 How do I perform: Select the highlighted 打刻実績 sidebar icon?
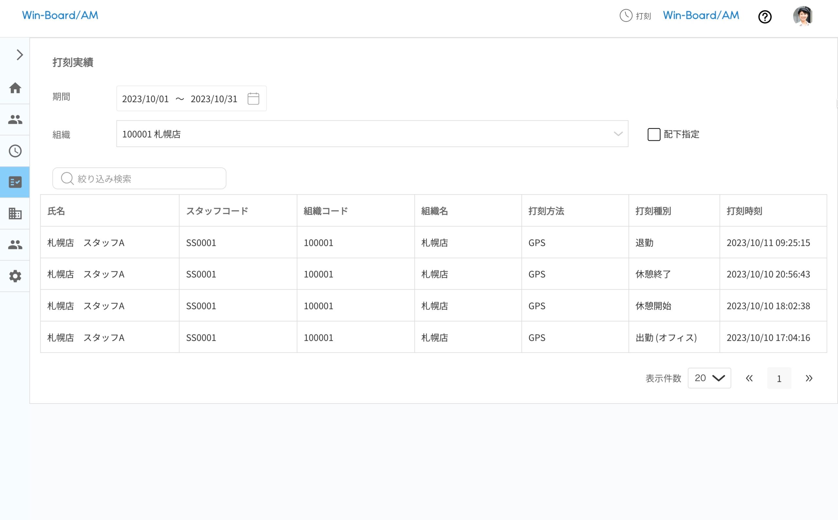point(15,182)
